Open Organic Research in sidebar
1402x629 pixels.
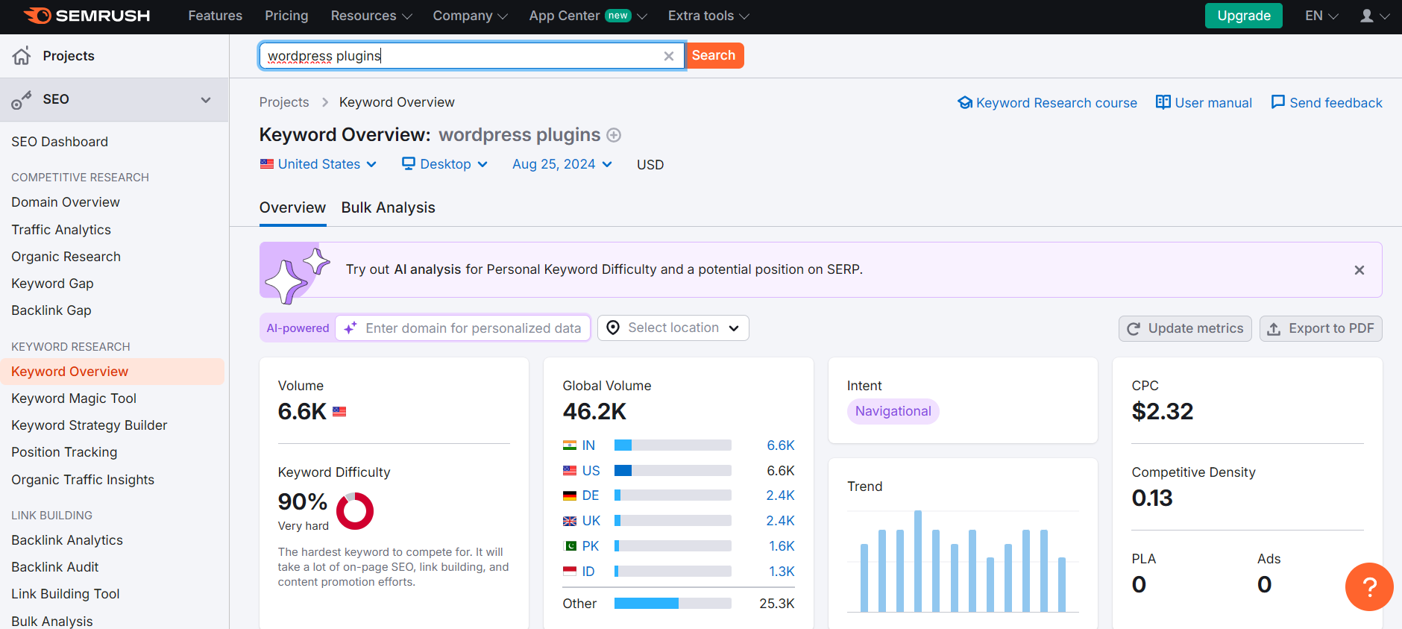(66, 257)
